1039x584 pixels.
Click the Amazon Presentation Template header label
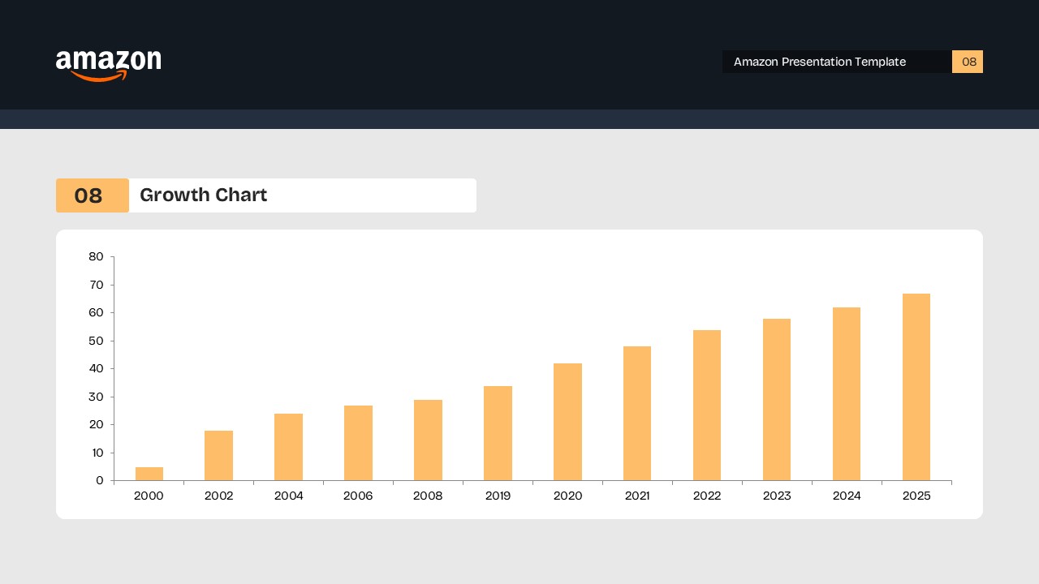click(x=819, y=62)
